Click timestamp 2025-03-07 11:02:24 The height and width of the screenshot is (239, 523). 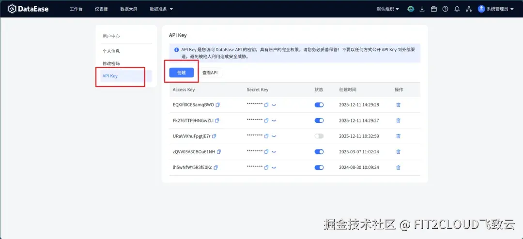359,151
